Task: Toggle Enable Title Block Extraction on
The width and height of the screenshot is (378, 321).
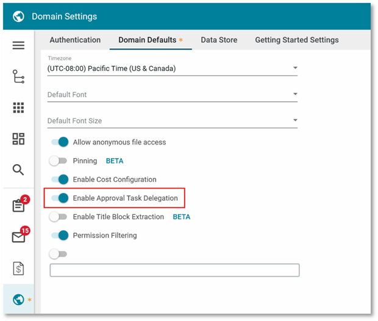Action: click(x=58, y=217)
